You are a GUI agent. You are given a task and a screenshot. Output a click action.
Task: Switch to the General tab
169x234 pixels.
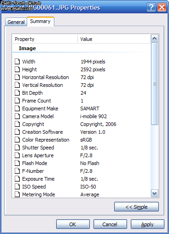[16, 22]
